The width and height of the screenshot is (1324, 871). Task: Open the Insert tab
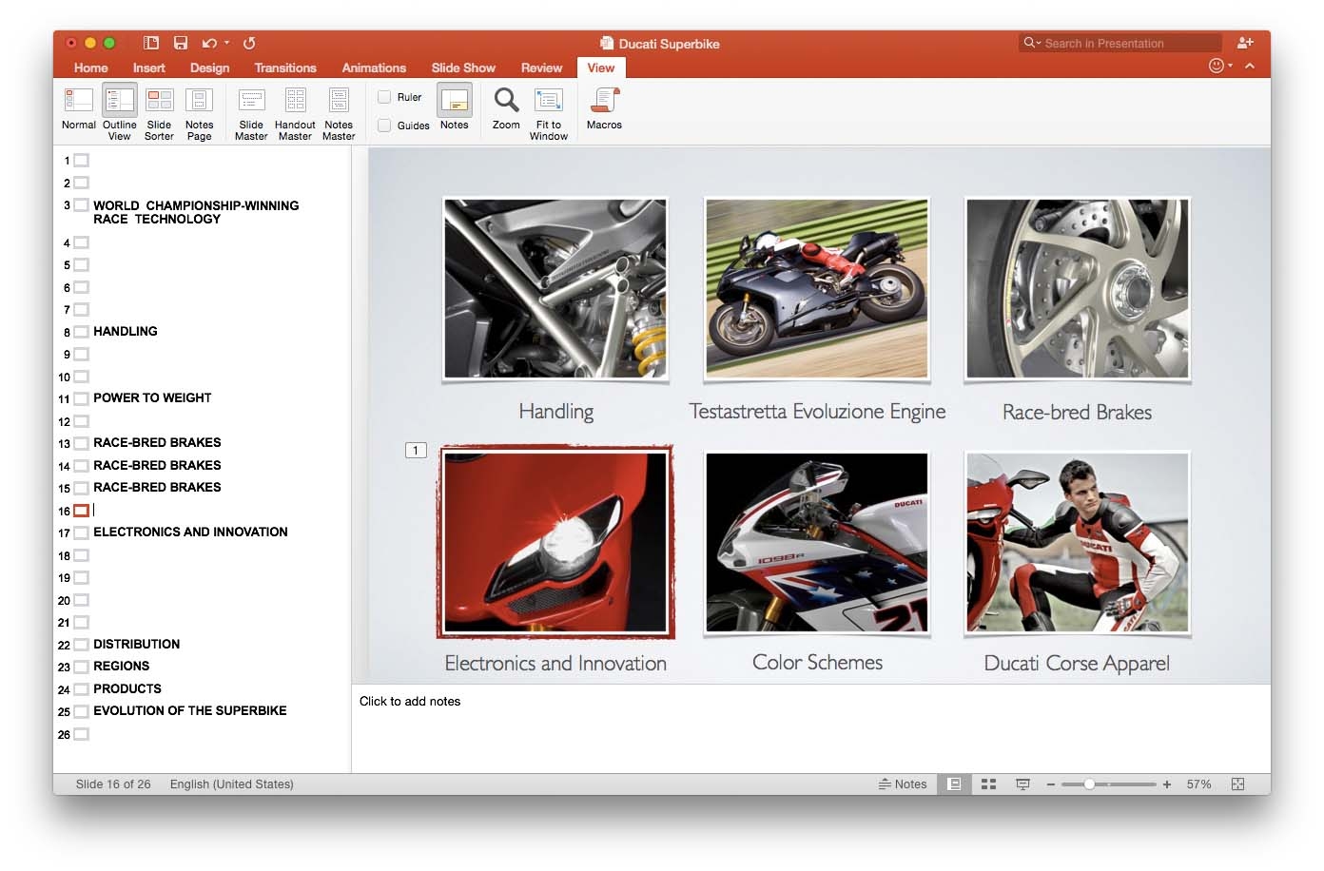point(148,68)
